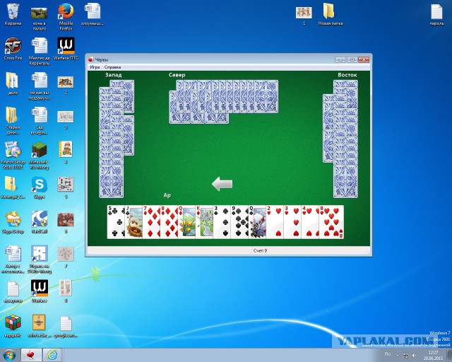Select the дело folder icon

coord(13,83)
